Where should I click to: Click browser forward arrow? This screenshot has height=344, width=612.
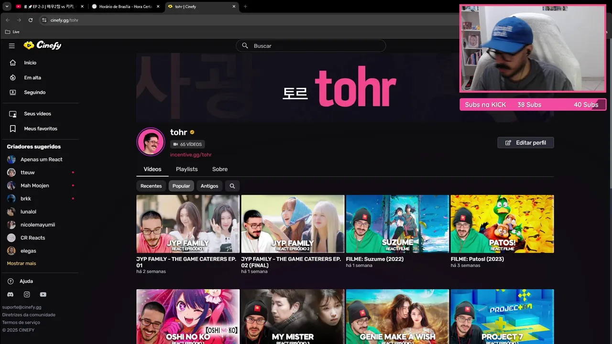19,20
